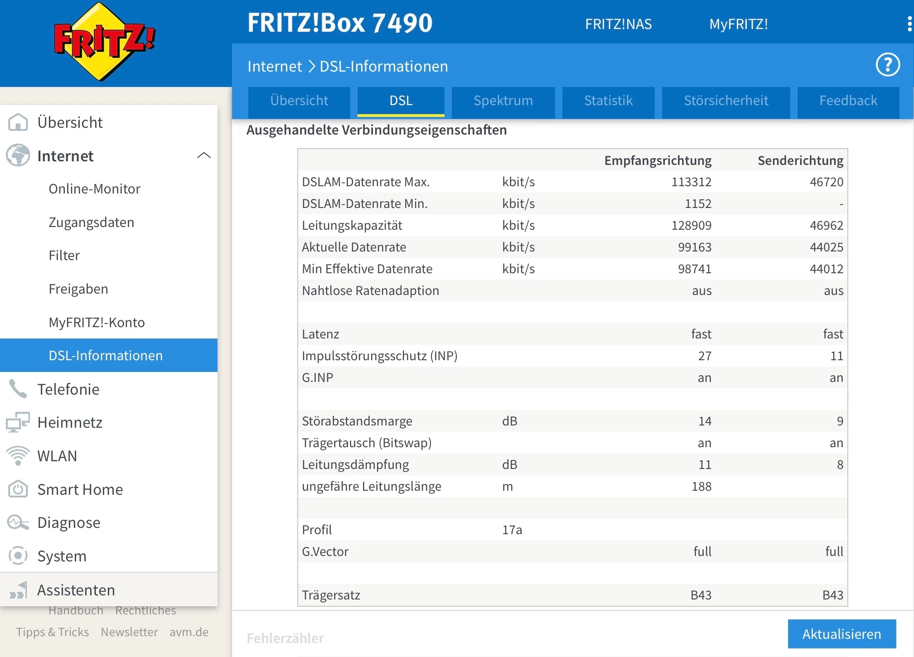Click the Internet breadcrumb link
The height and width of the screenshot is (657, 914).
click(274, 67)
